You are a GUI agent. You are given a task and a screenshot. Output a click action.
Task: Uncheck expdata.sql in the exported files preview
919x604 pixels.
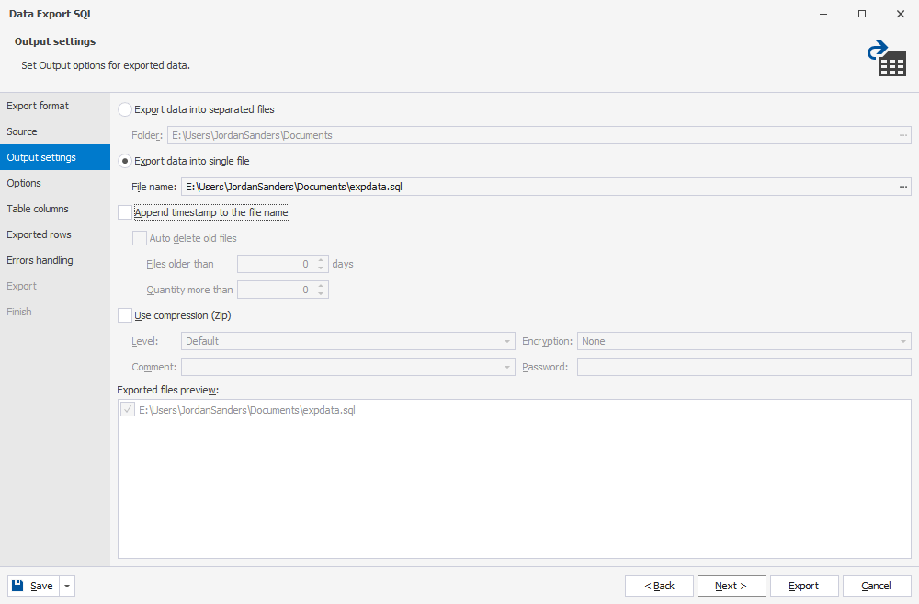tap(128, 409)
